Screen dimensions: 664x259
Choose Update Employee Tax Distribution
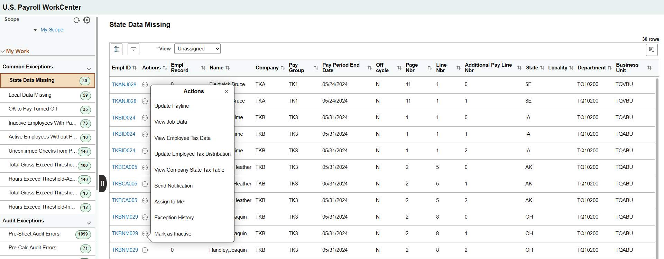coord(192,154)
